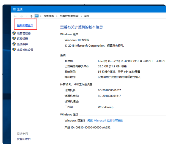Click 没有可用于此显示器的笔或触控输入 text
The height and width of the screenshot is (146, 170).
(x=119, y=77)
